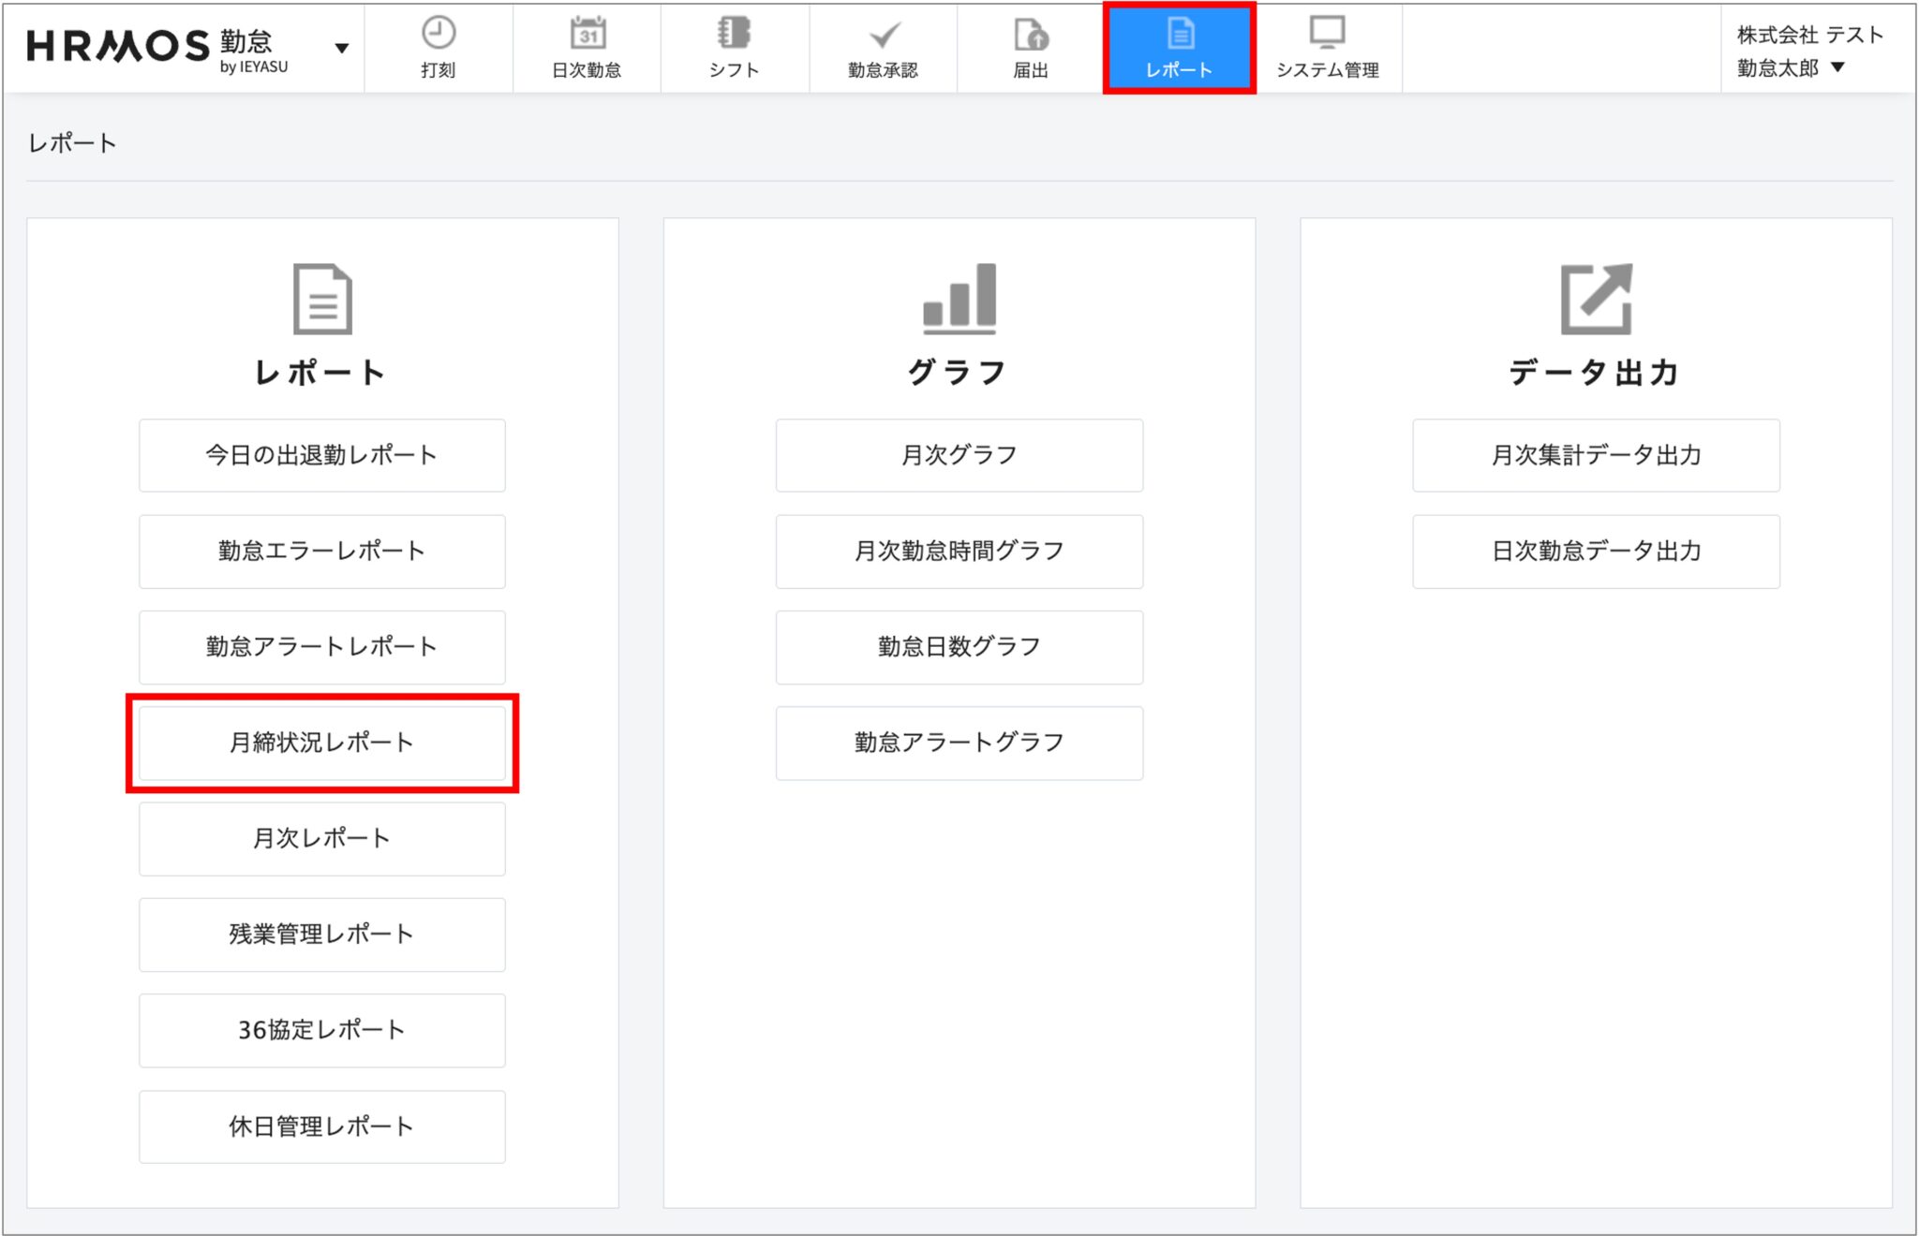Open 月次勤怠時間グラフ
Image resolution: width=1919 pixels, height=1236 pixels.
(959, 551)
